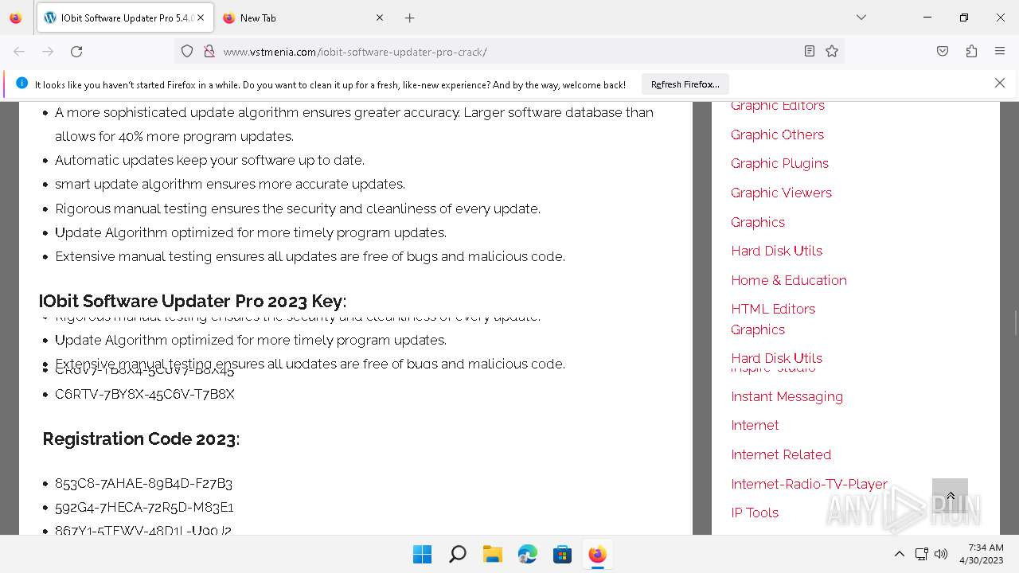
Task: Open Home & Education category link
Action: [x=789, y=280]
